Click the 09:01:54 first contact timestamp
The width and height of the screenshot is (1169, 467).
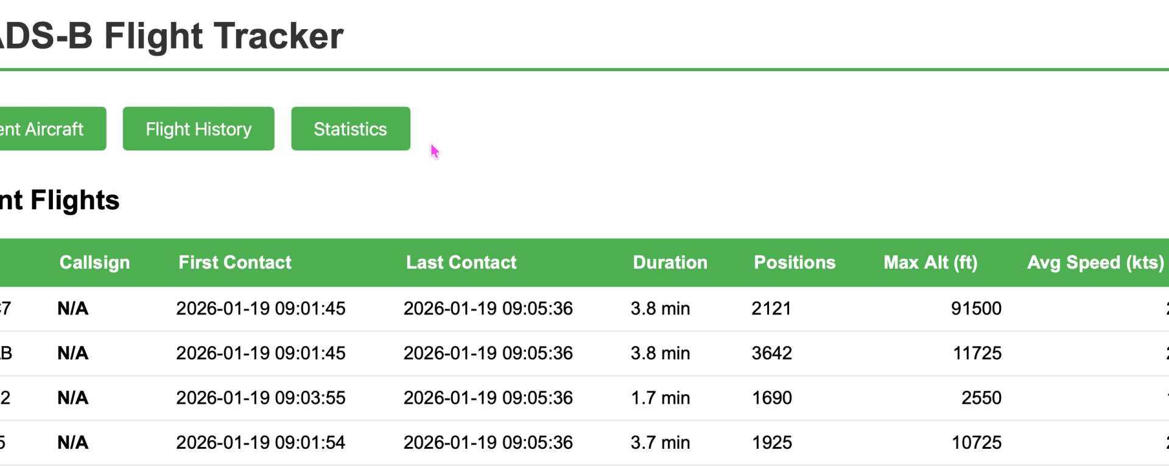(261, 443)
